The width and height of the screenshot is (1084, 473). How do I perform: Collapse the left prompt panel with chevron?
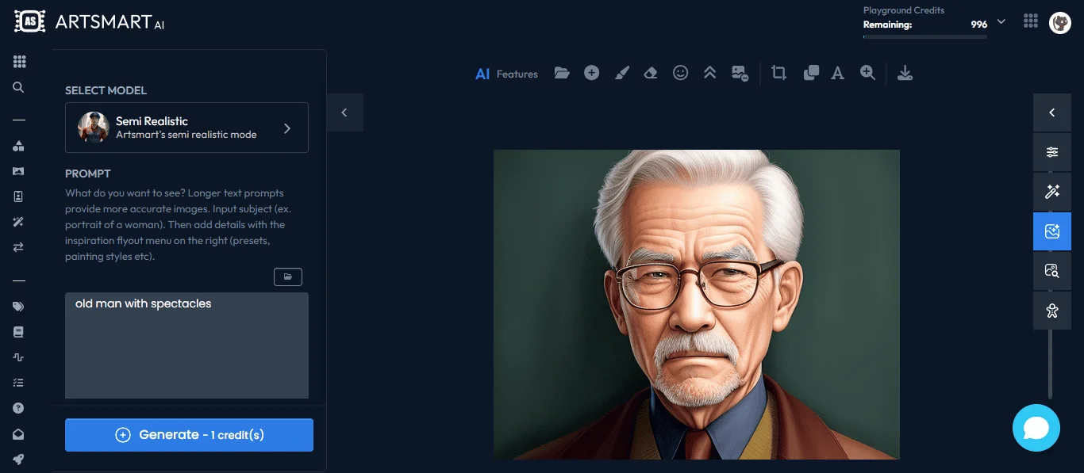tap(344, 113)
